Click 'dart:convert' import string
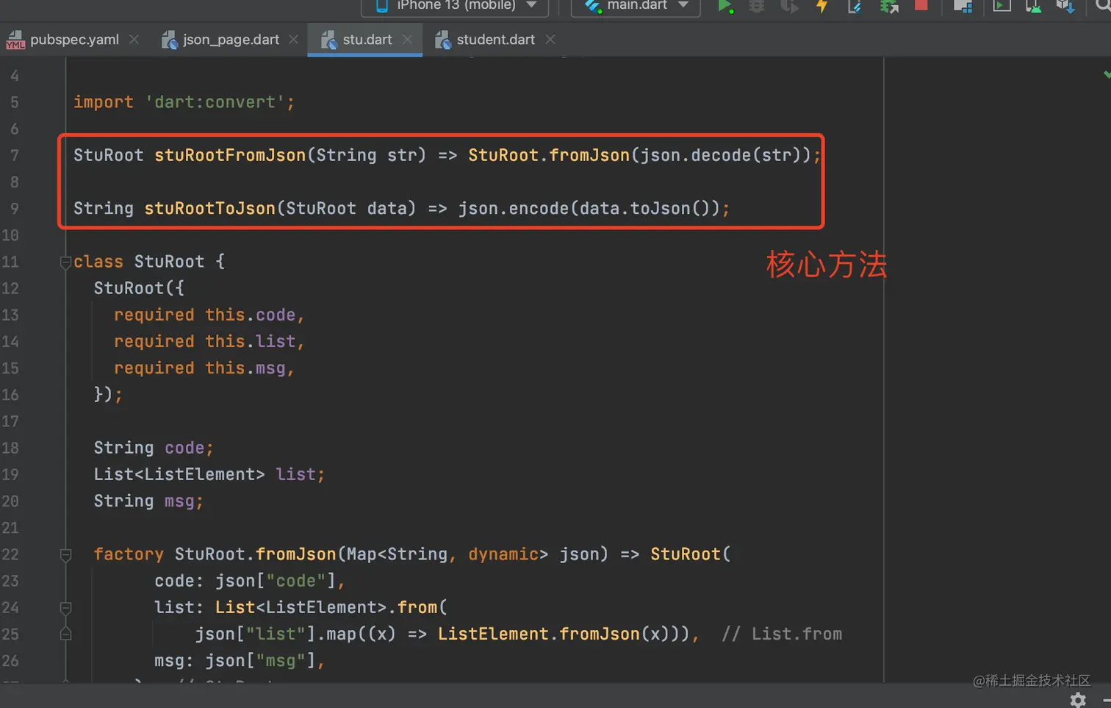This screenshot has width=1111, height=708. click(215, 102)
